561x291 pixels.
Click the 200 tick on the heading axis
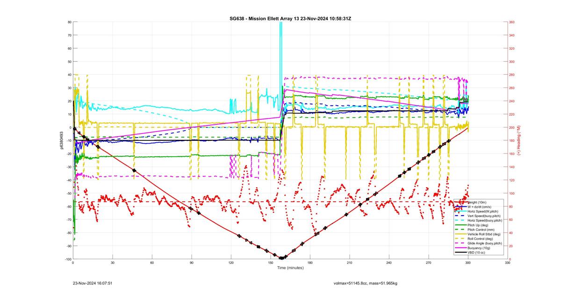pyautogui.click(x=512, y=128)
